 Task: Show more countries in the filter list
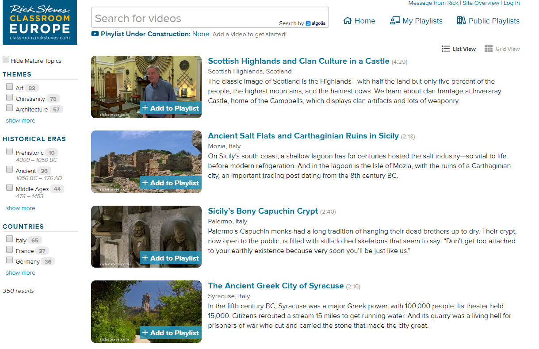(x=20, y=272)
